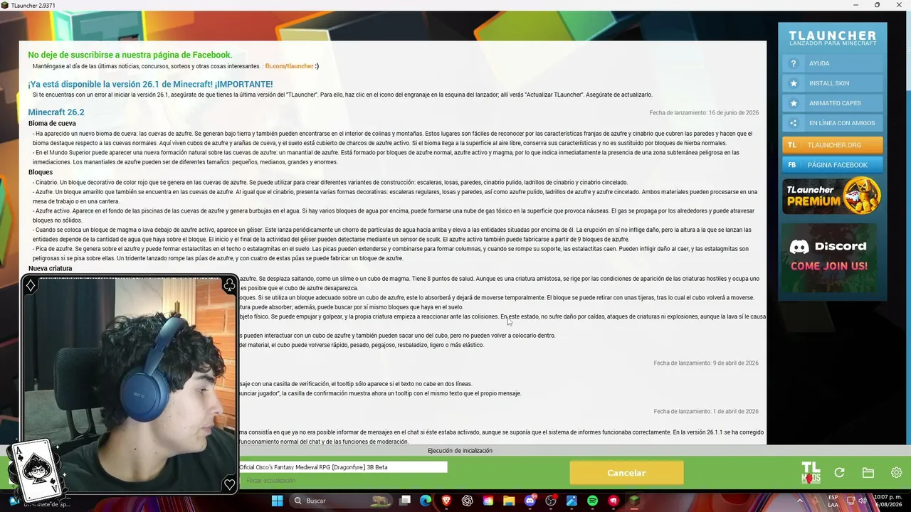Open File Explorer from the taskbar
Screen dimensions: 911x512
[509, 501]
